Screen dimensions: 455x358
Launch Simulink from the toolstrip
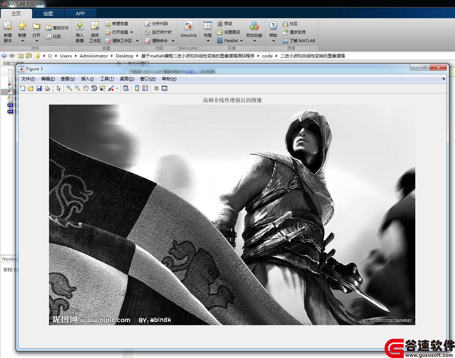pyautogui.click(x=189, y=29)
